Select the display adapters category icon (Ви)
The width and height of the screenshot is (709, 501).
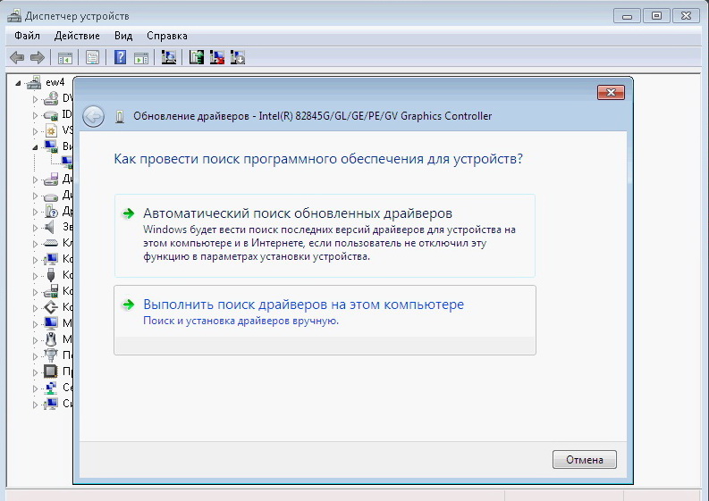[51, 146]
